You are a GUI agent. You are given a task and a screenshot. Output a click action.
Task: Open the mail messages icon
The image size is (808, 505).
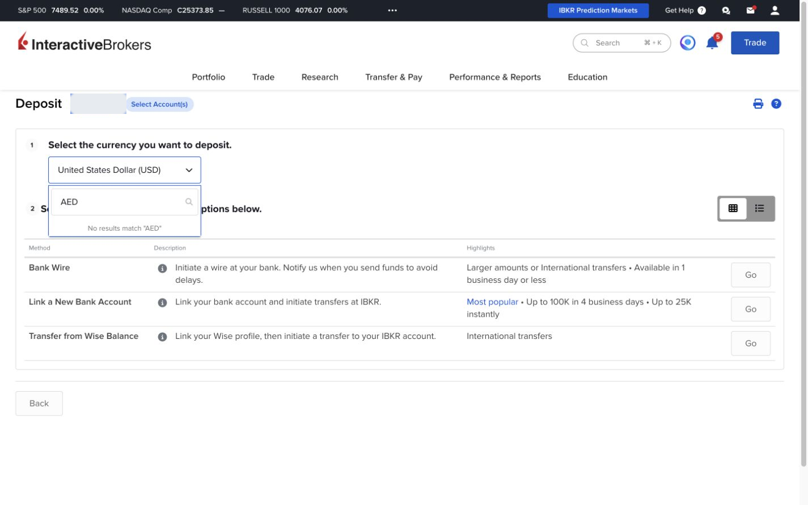[751, 10]
